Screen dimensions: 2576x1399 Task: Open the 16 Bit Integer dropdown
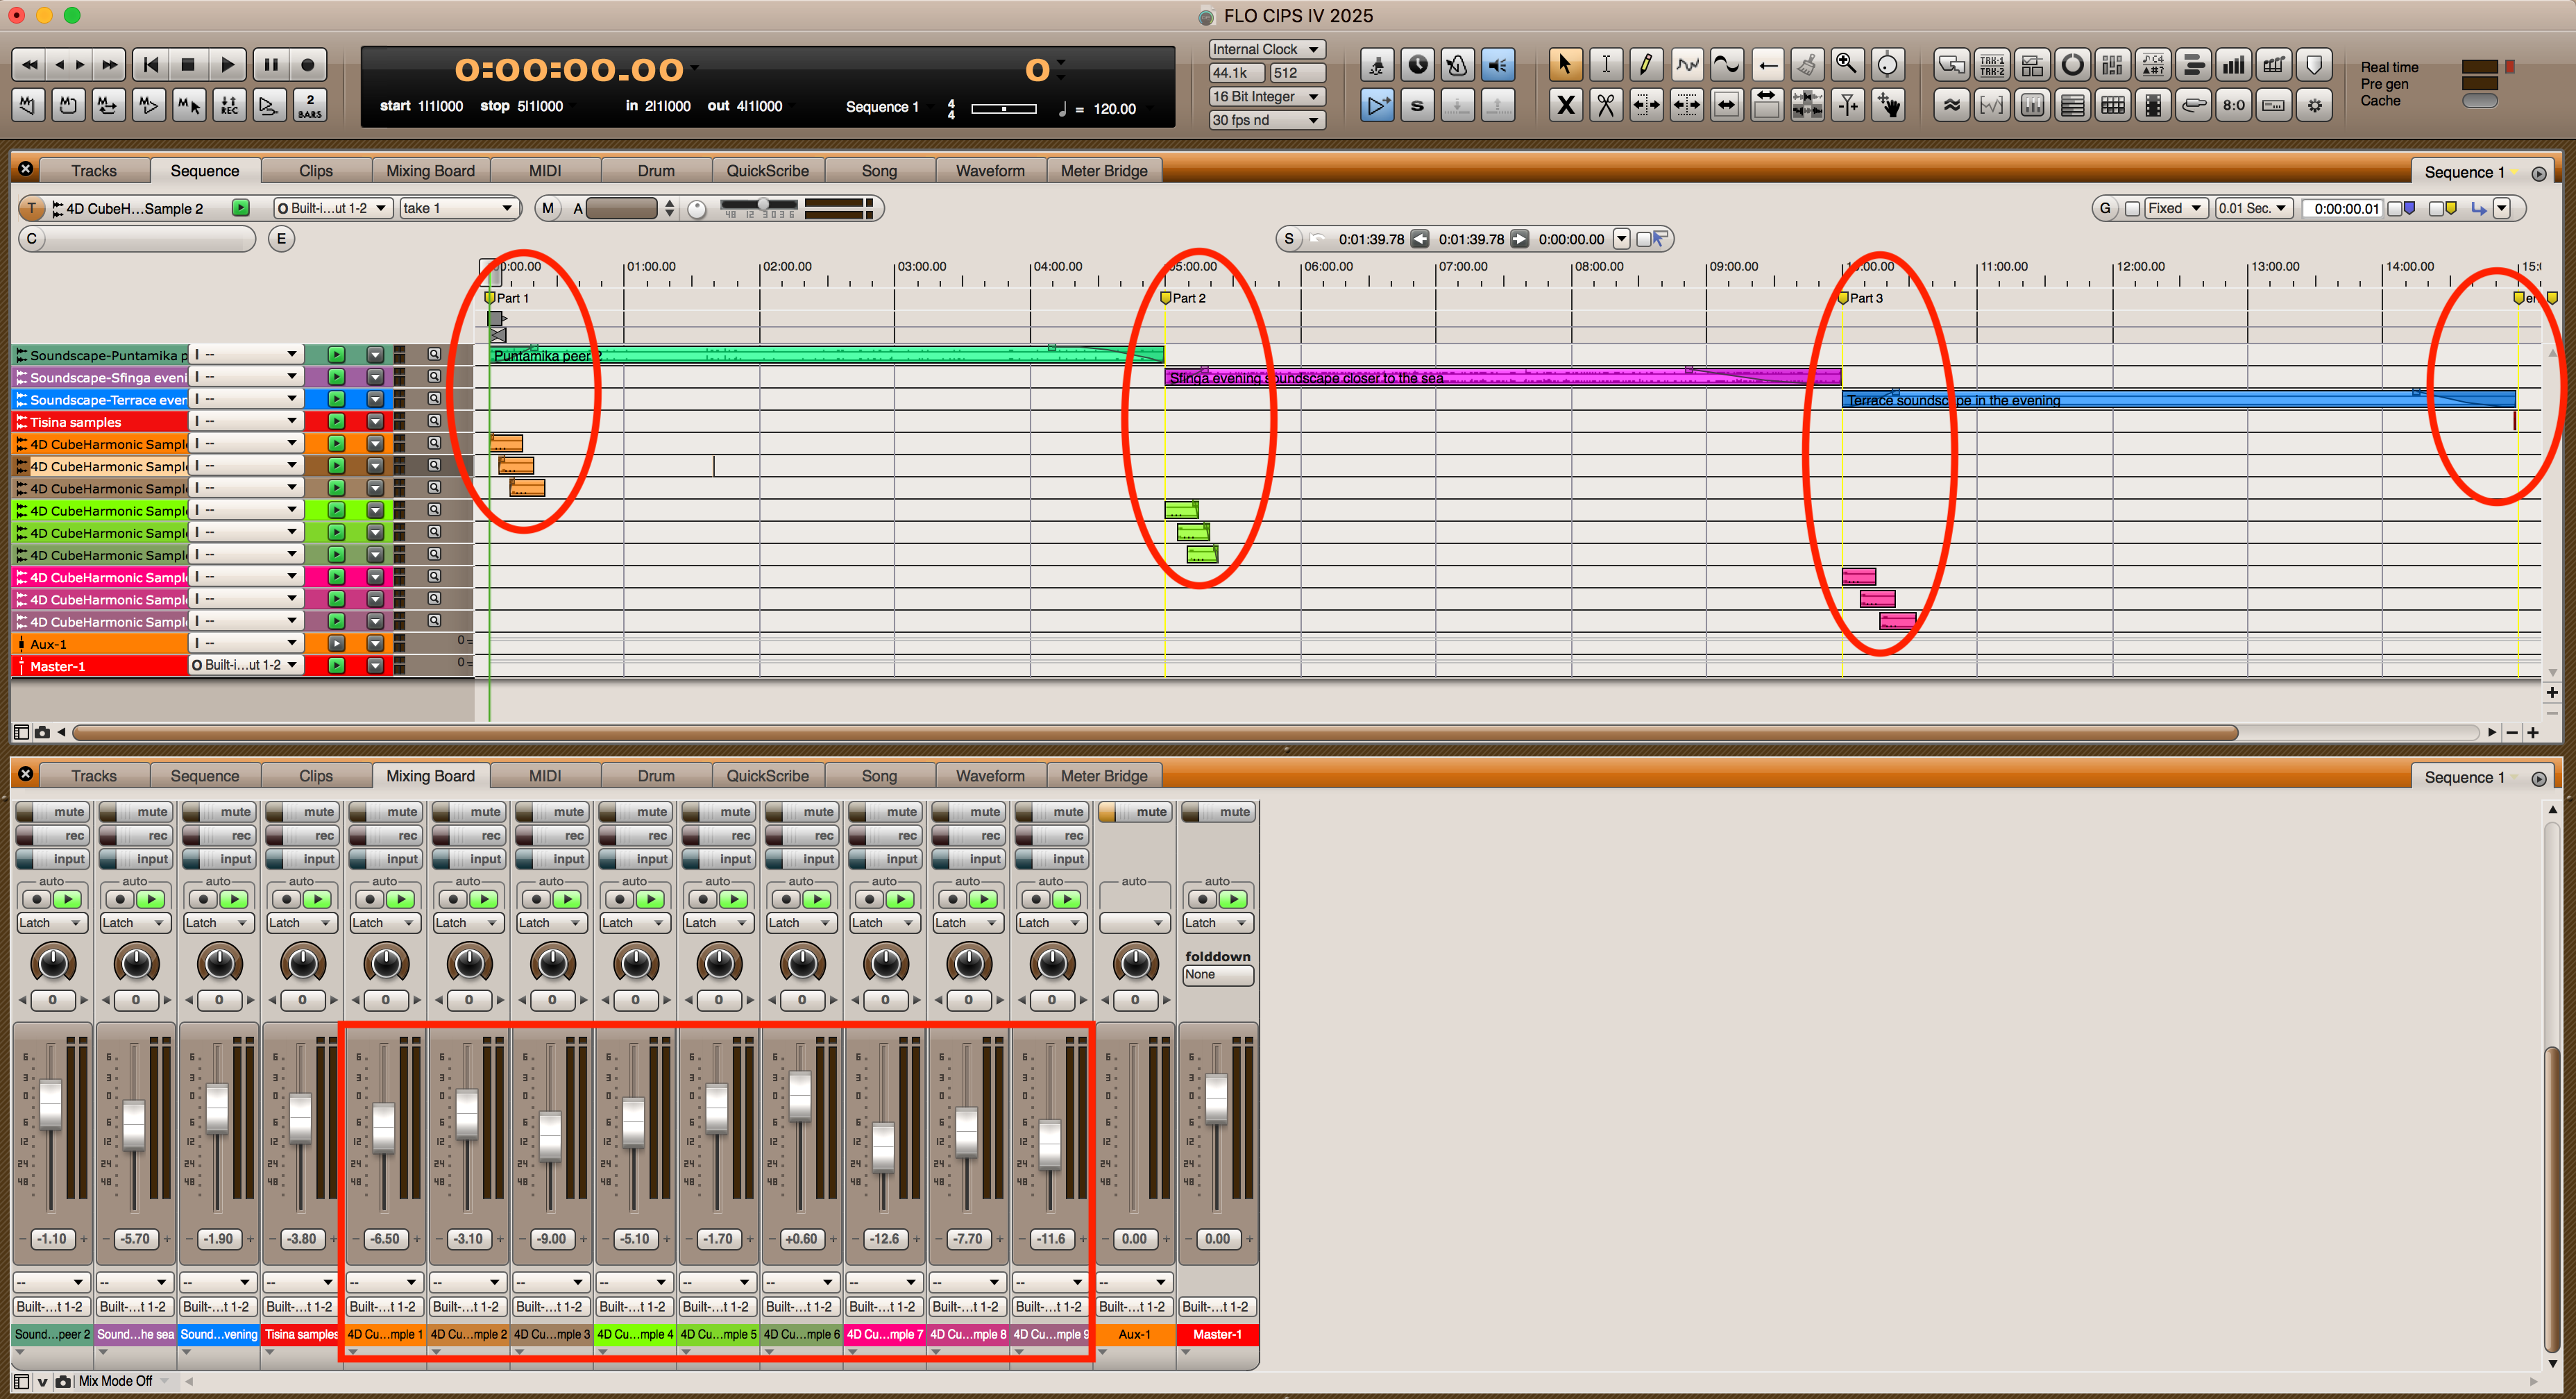click(x=1266, y=97)
